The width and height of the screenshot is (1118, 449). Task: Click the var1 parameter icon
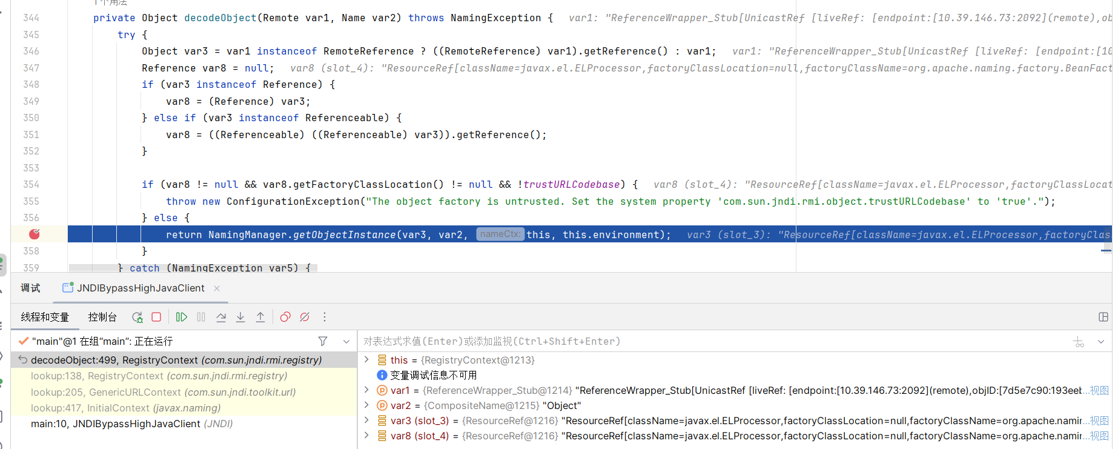tap(382, 390)
